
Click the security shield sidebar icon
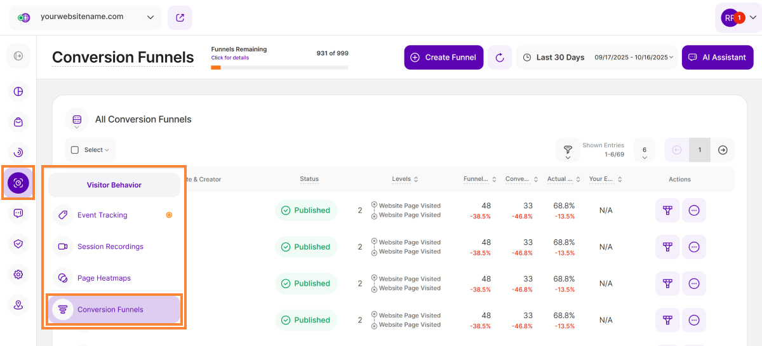pyautogui.click(x=18, y=243)
